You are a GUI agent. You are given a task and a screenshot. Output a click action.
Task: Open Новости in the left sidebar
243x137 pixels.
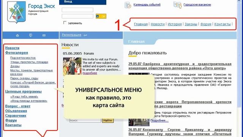12,48
